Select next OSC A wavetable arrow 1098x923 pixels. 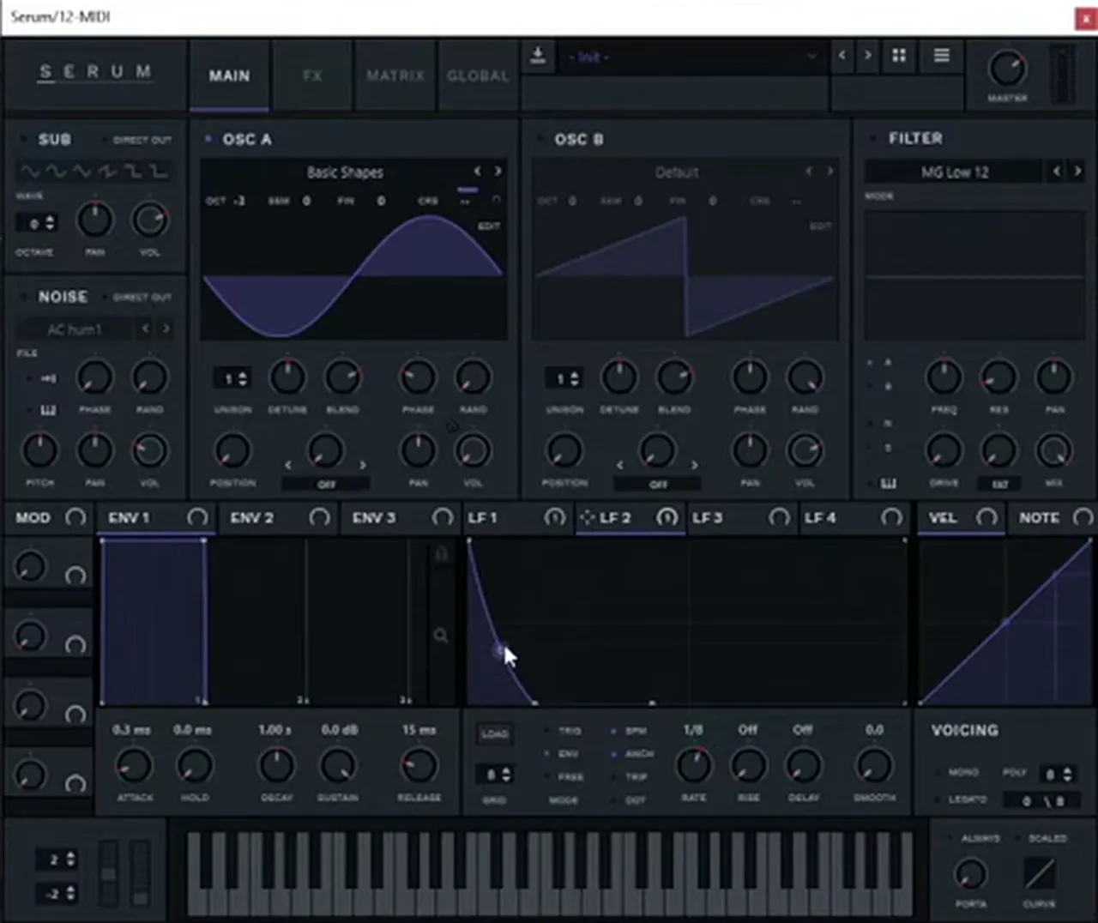tap(498, 172)
